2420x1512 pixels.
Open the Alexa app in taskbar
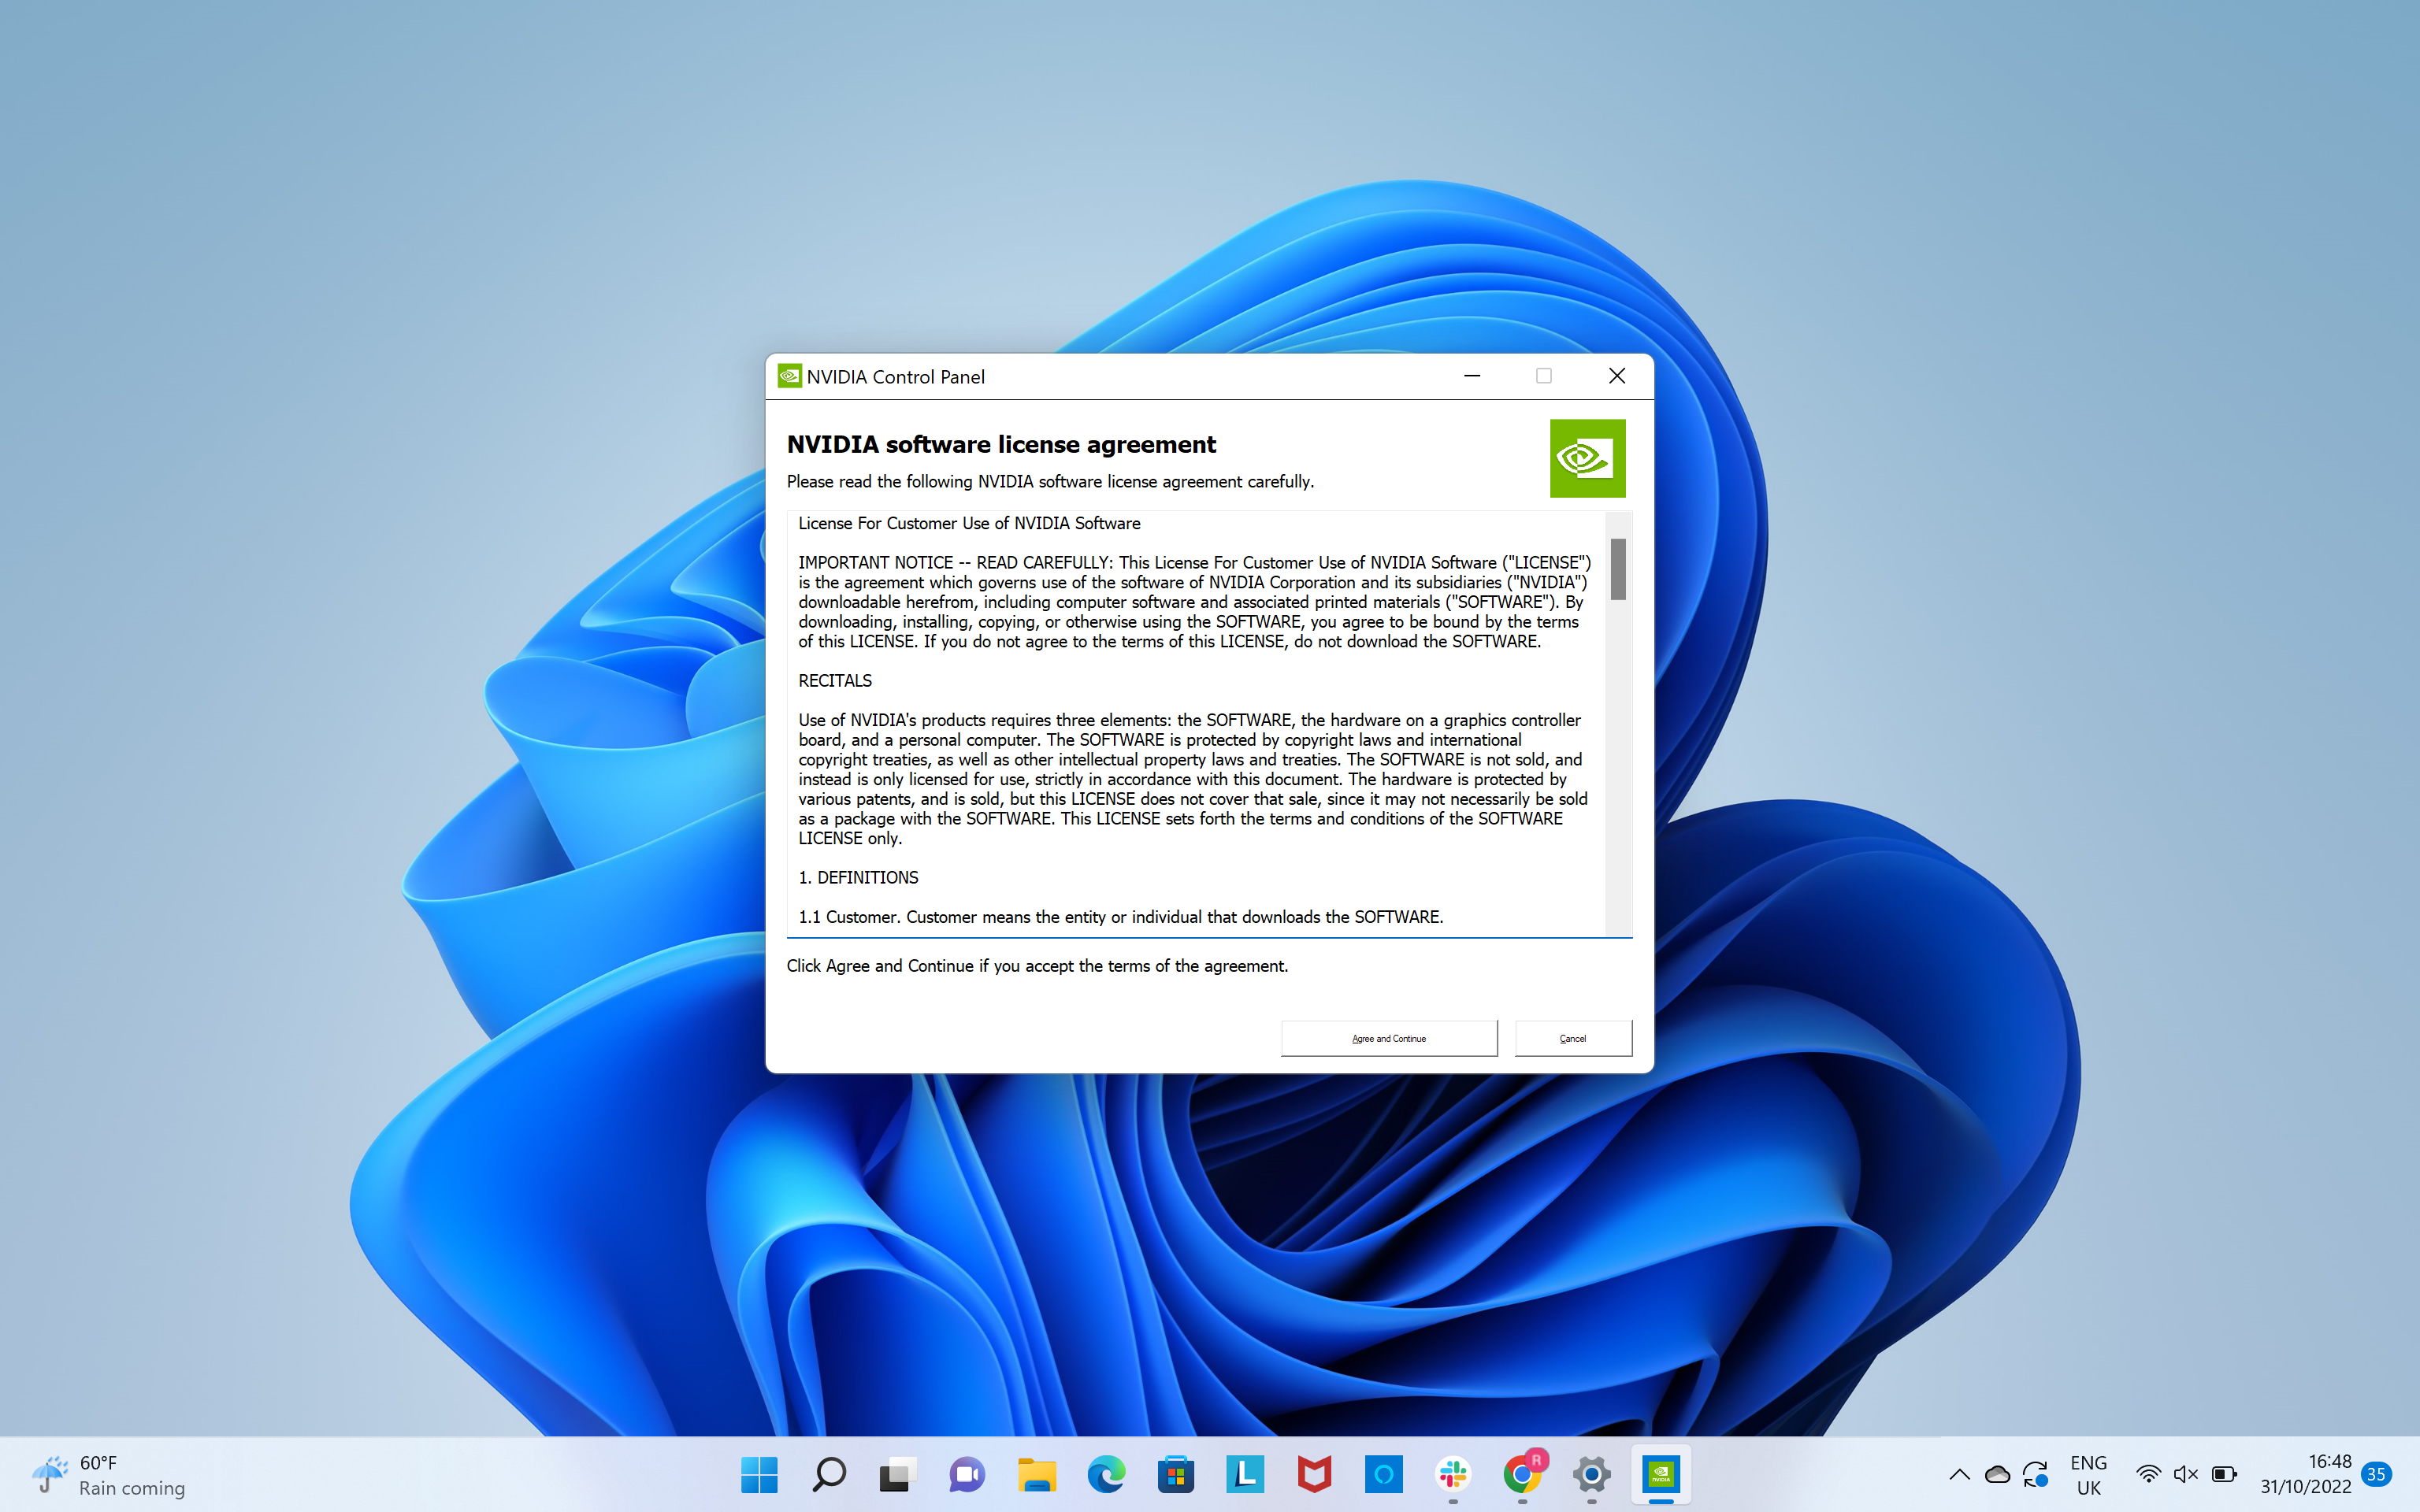pyautogui.click(x=1384, y=1474)
